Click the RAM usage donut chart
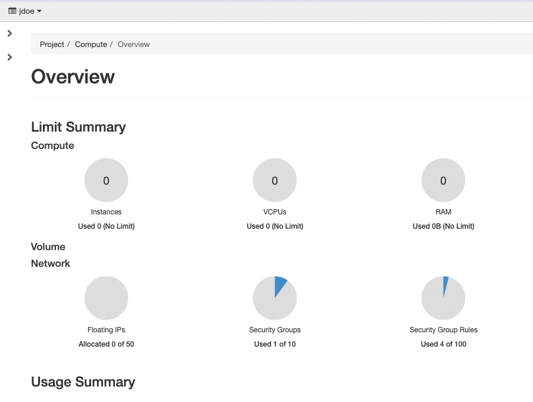 pyautogui.click(x=443, y=180)
